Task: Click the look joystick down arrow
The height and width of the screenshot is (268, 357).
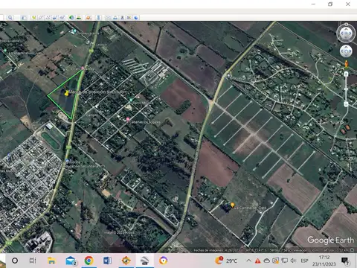Action: click(346, 37)
